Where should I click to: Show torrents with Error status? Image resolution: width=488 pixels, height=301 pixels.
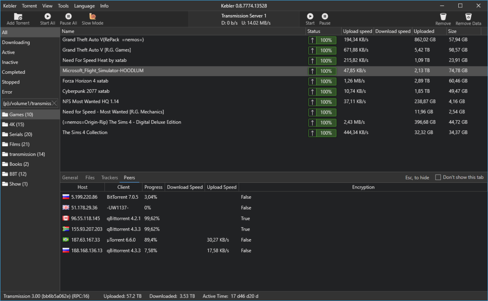coord(30,92)
